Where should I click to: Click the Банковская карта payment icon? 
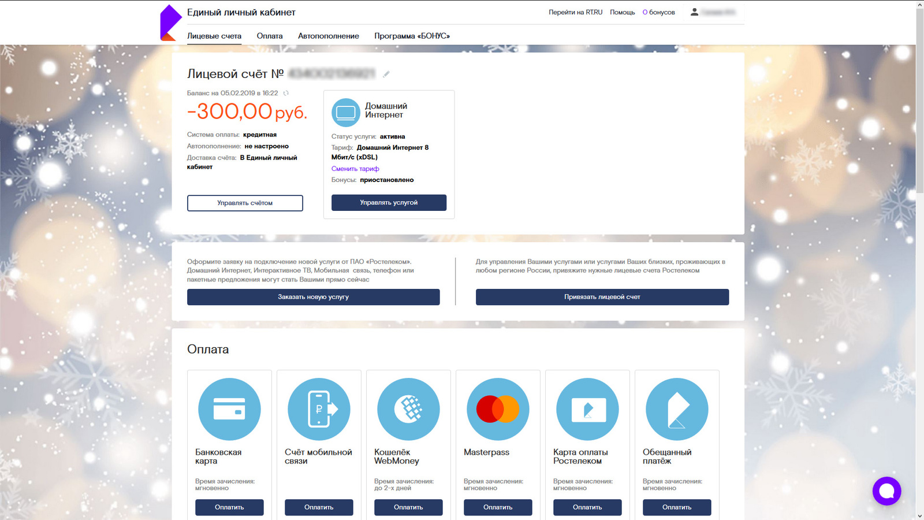(229, 409)
